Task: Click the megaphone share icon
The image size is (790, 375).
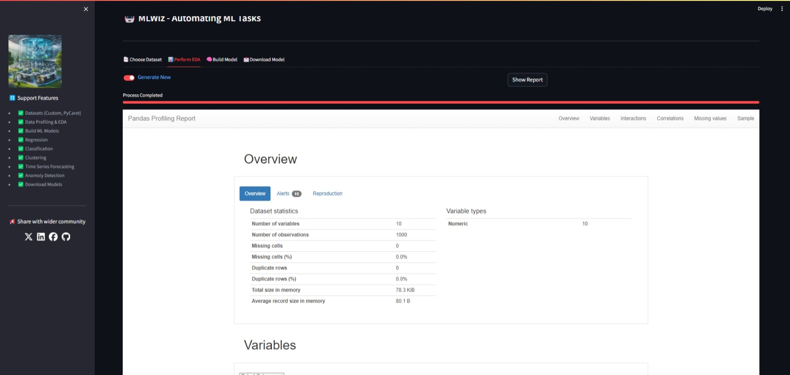Action: click(12, 221)
